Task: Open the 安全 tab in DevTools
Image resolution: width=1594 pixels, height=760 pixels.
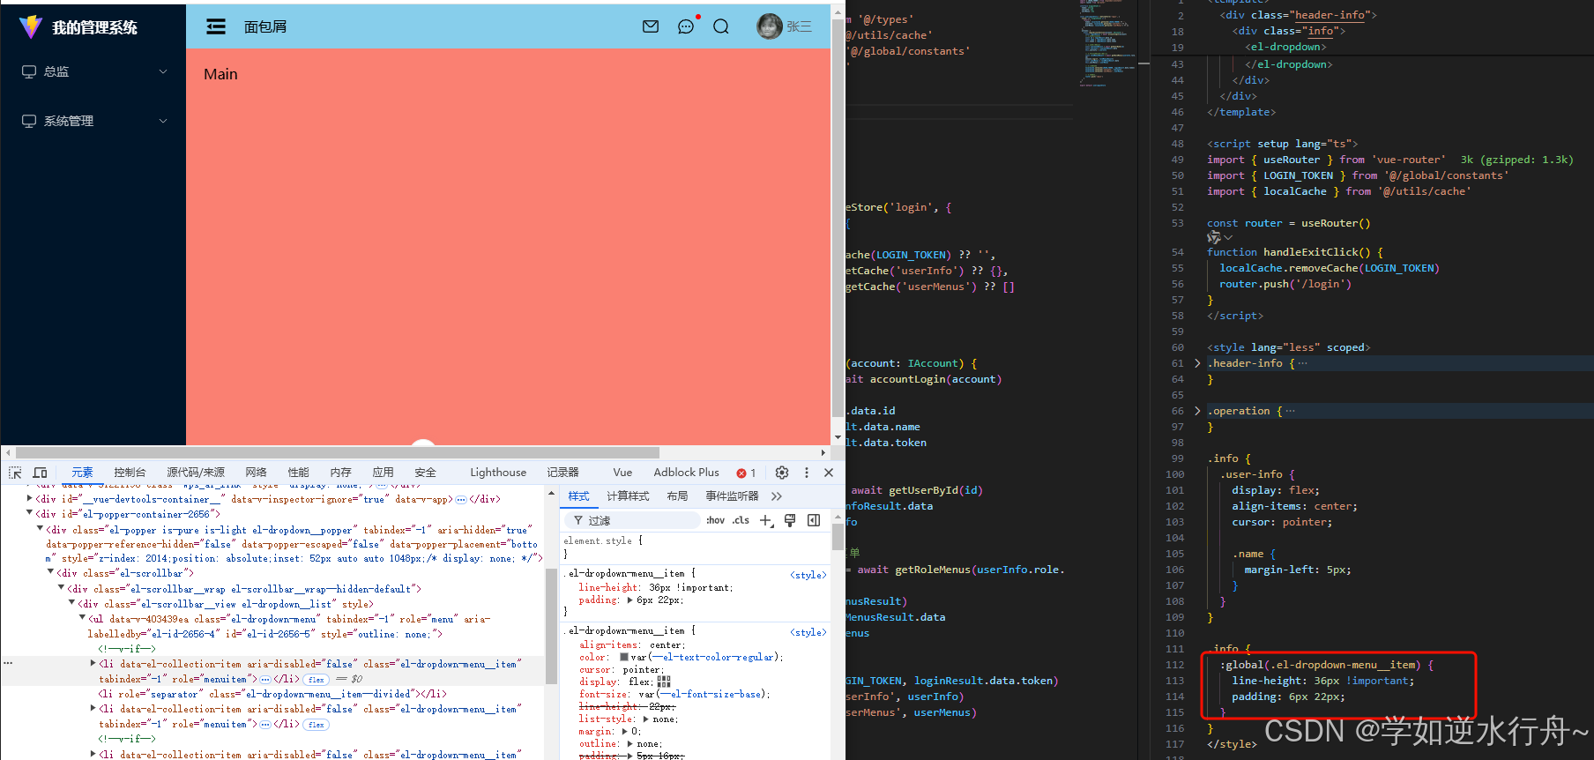Action: [425, 473]
